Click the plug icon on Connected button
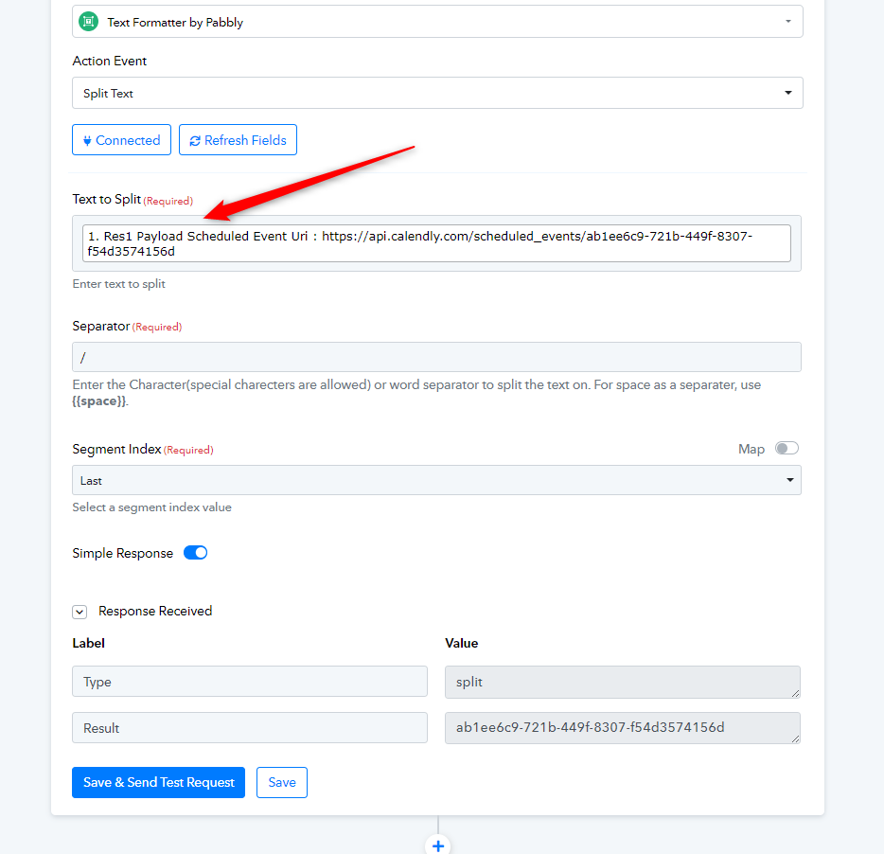 pos(87,140)
